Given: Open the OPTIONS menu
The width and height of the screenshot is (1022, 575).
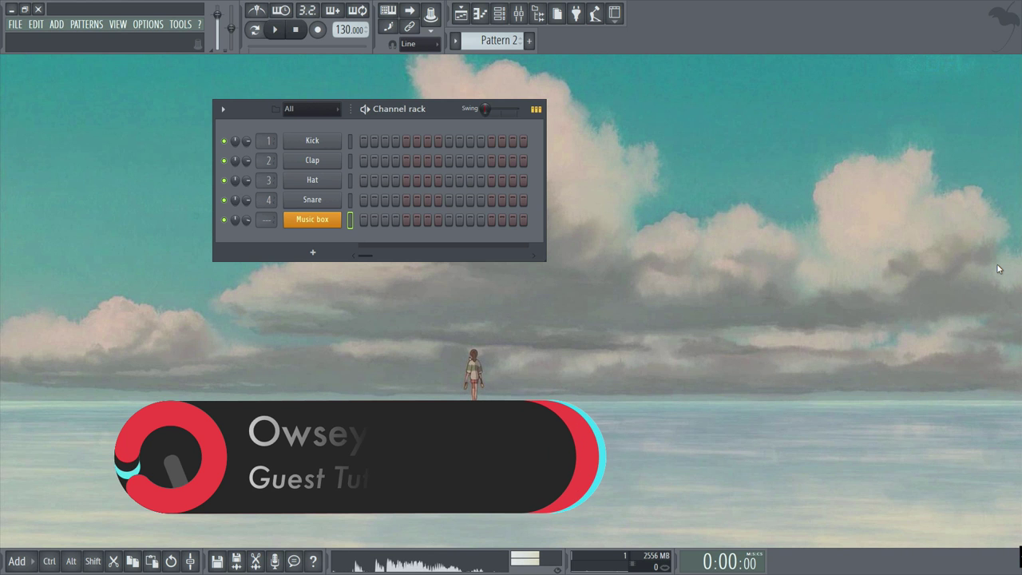Looking at the screenshot, I should tap(148, 25).
